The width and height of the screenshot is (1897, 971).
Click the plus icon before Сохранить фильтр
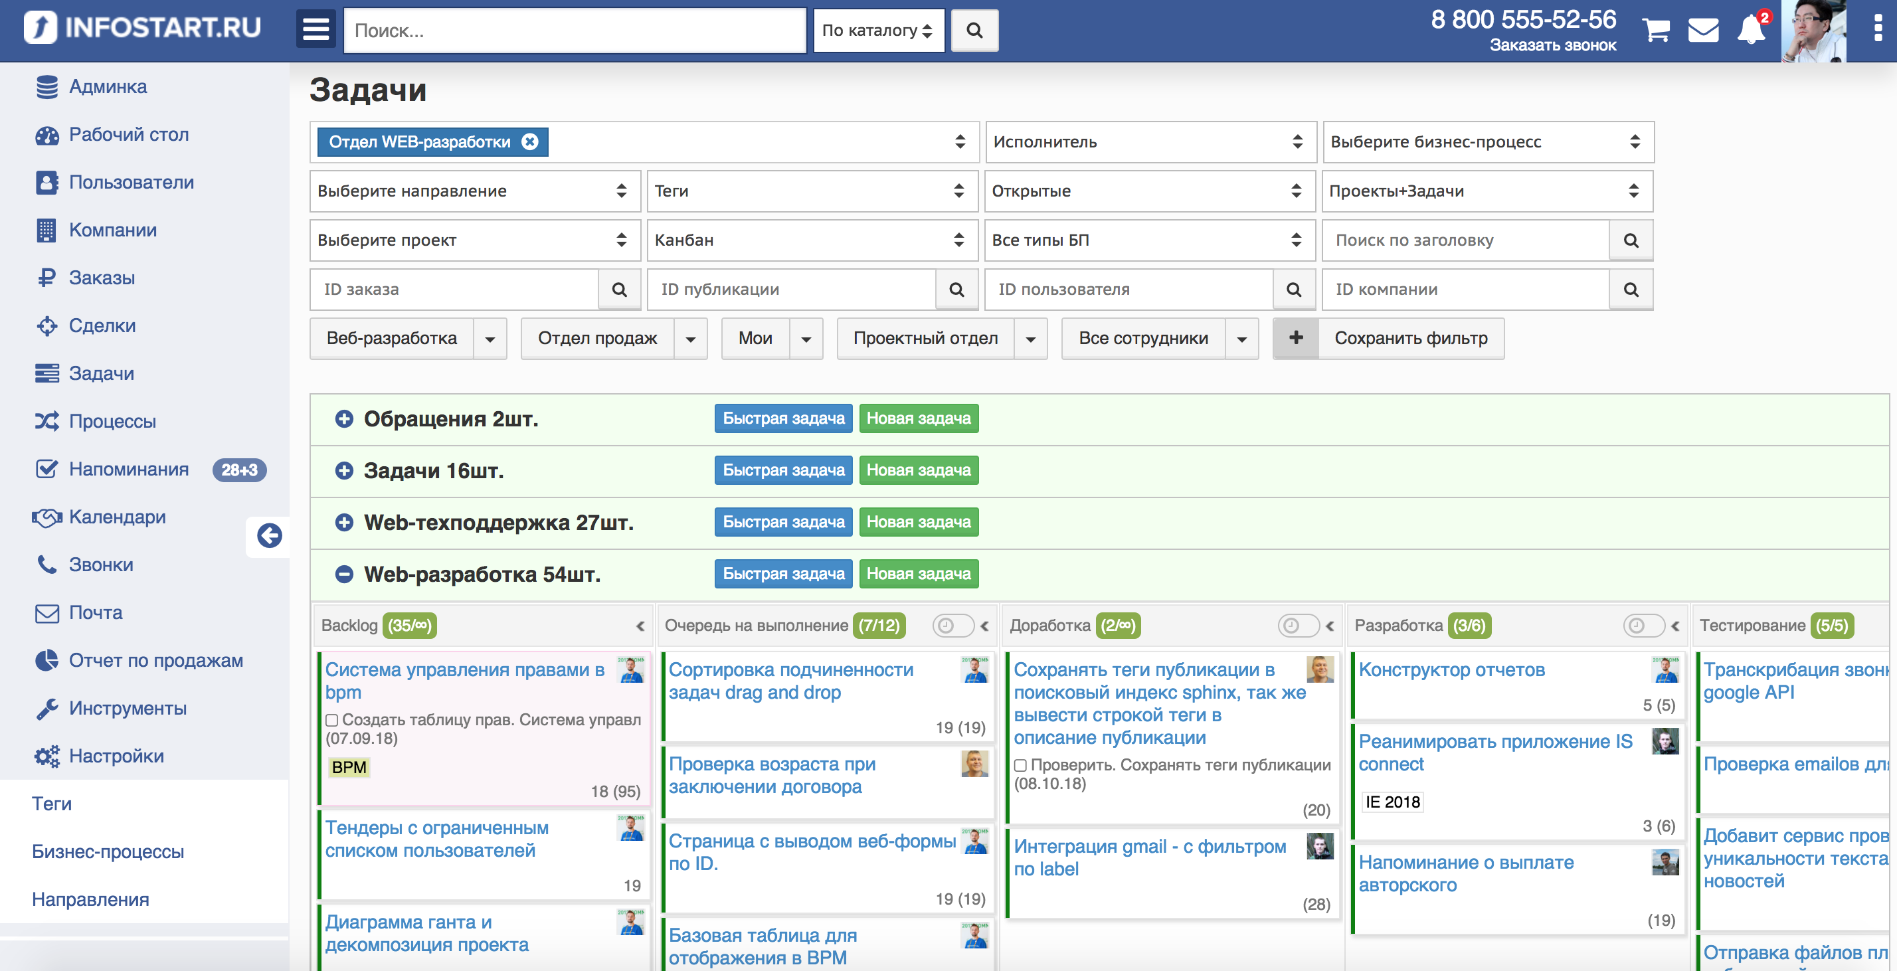coord(1296,338)
